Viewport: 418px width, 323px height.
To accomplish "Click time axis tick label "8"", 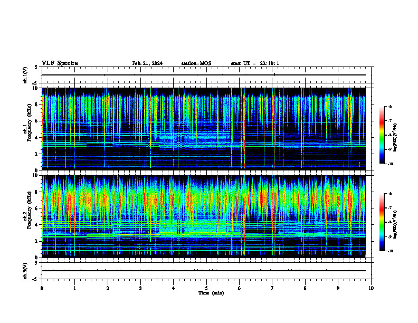I will (305, 288).
